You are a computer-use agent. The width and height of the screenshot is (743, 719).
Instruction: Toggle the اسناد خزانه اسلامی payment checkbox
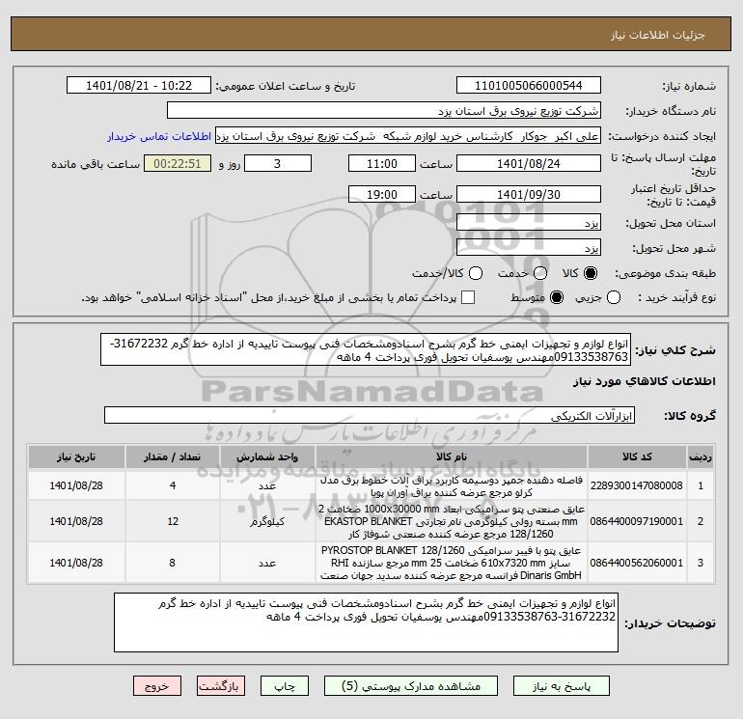pyautogui.click(x=468, y=297)
